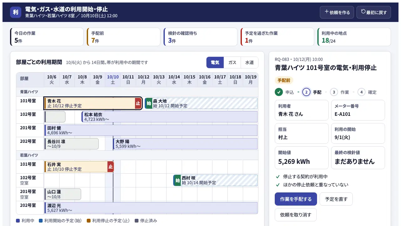
Task: Click the 利用停止の予定 legend color swatch
Action: point(88,221)
